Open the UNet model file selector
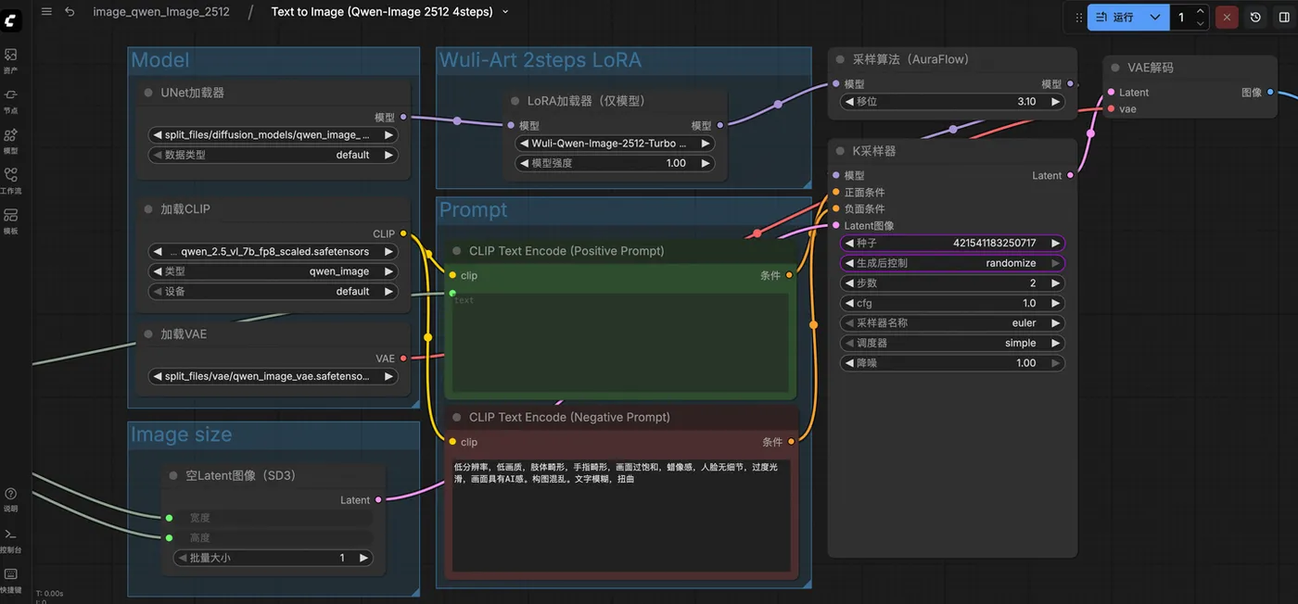 click(x=274, y=134)
